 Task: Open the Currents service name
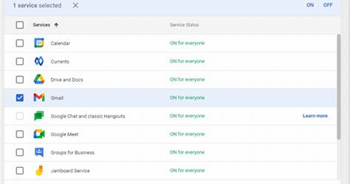coord(60,62)
